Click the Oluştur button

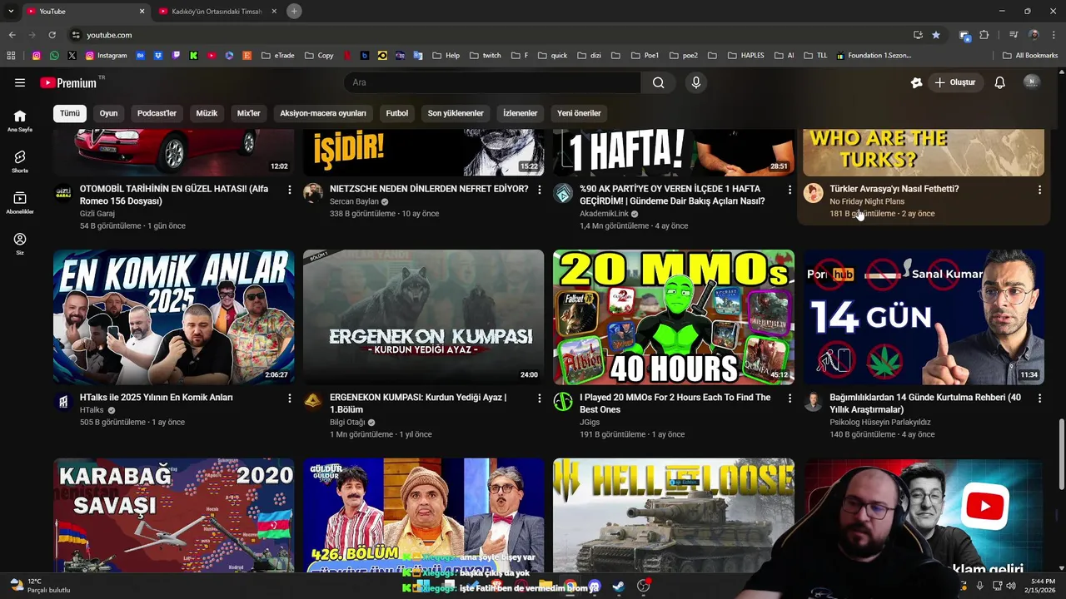[954, 82]
